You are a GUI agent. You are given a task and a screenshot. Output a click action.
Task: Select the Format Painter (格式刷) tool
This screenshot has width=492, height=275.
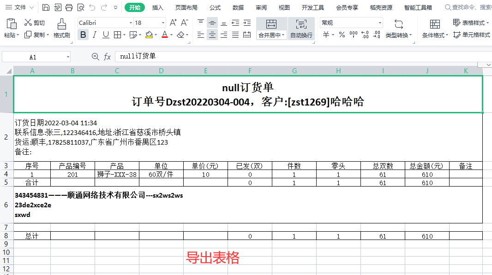coord(61,28)
